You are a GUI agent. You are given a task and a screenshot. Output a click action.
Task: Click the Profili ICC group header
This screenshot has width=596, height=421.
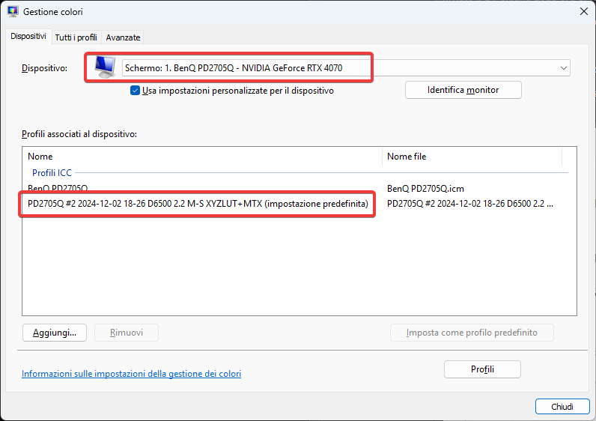(52, 172)
